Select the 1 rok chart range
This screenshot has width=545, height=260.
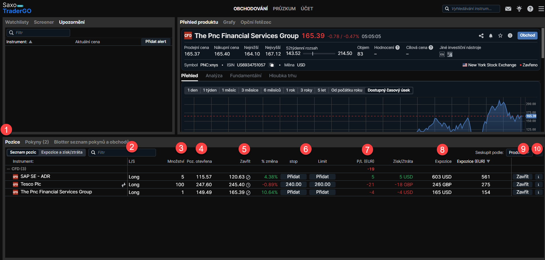[x=290, y=90]
